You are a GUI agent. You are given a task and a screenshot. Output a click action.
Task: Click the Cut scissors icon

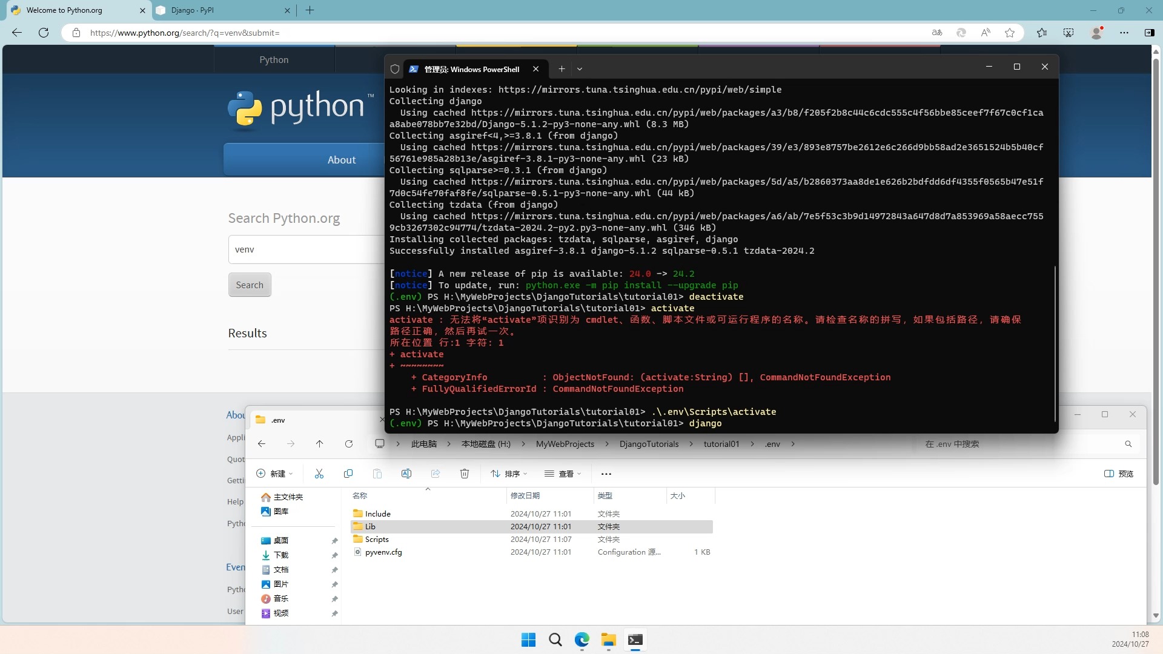pos(319,474)
